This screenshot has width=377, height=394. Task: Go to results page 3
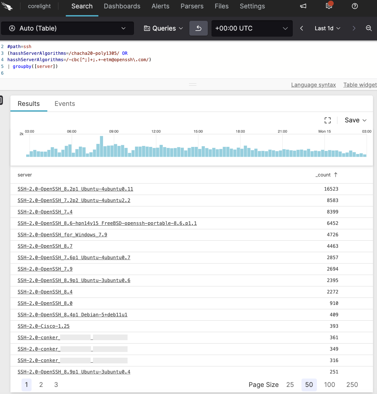coord(56,385)
